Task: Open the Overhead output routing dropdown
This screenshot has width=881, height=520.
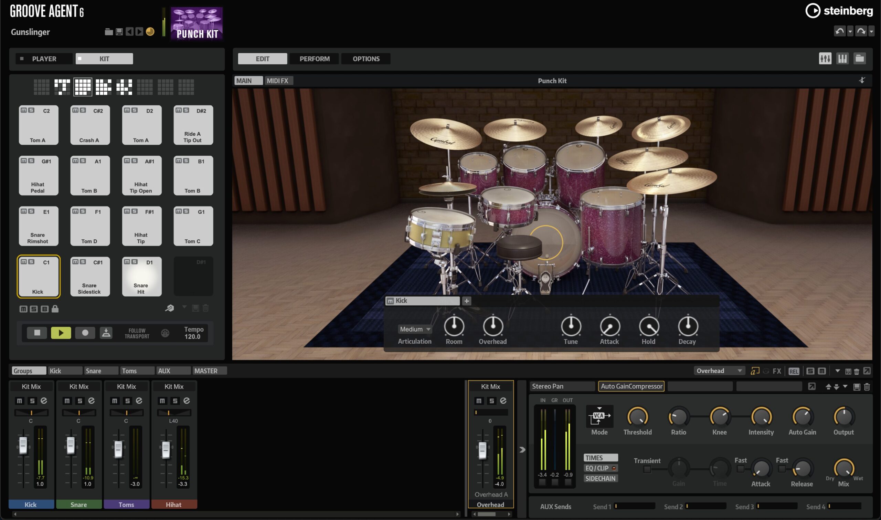Action: [x=719, y=371]
